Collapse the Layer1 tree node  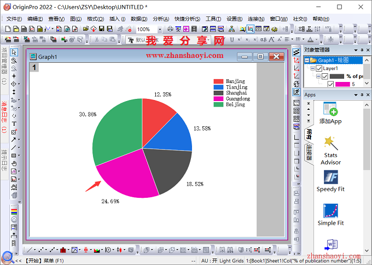313,68
